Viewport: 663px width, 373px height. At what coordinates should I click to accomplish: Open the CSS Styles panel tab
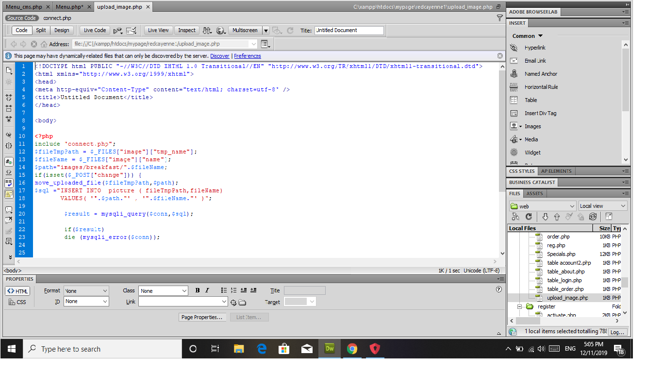pyautogui.click(x=522, y=171)
